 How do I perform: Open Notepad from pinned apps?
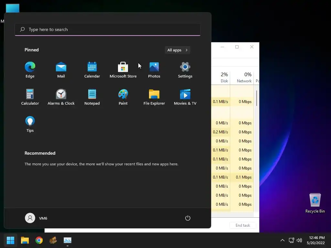tap(92, 97)
